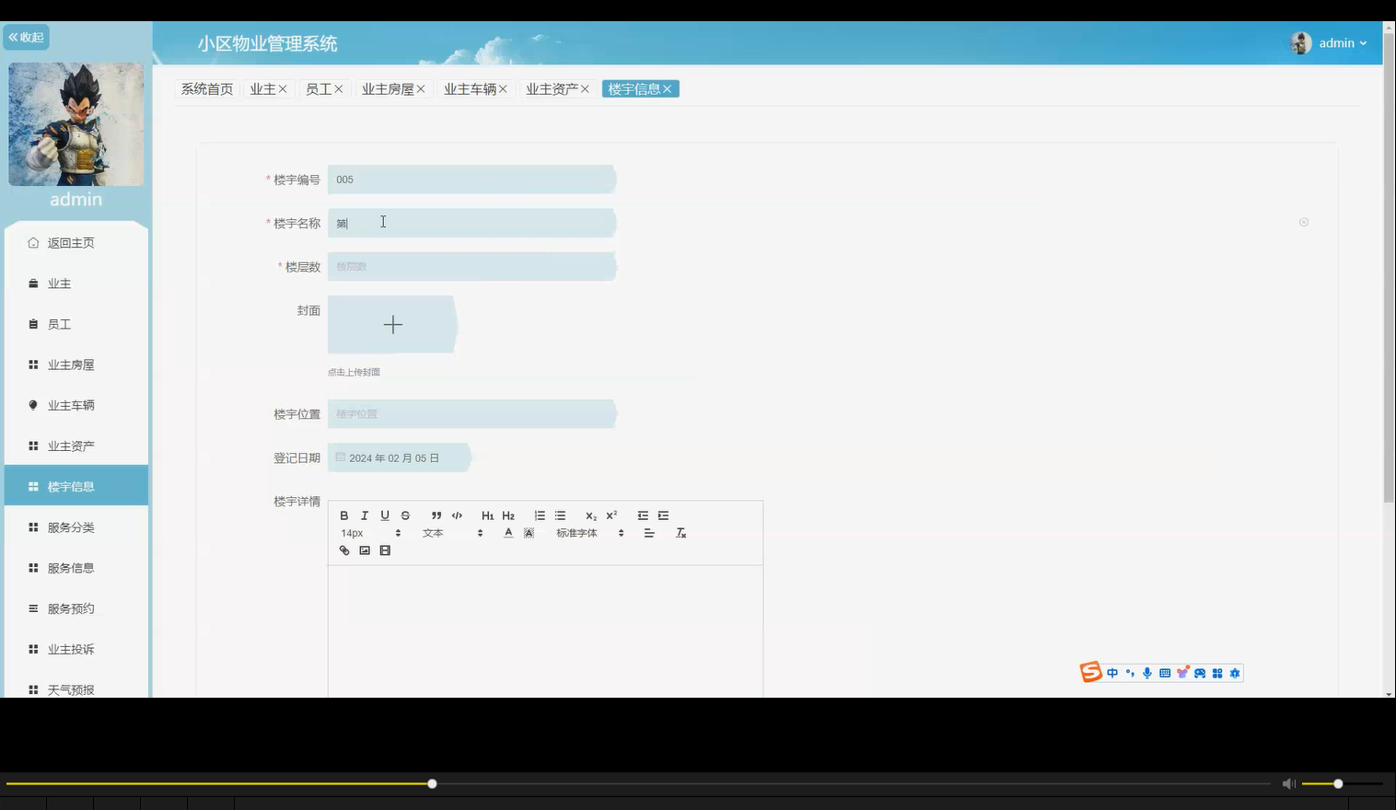This screenshot has height=810, width=1396.
Task: Open the Sogou input settings gear
Action: click(1235, 673)
